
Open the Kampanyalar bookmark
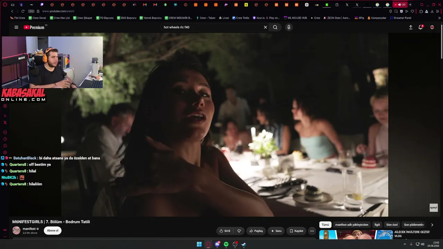click(x=377, y=18)
